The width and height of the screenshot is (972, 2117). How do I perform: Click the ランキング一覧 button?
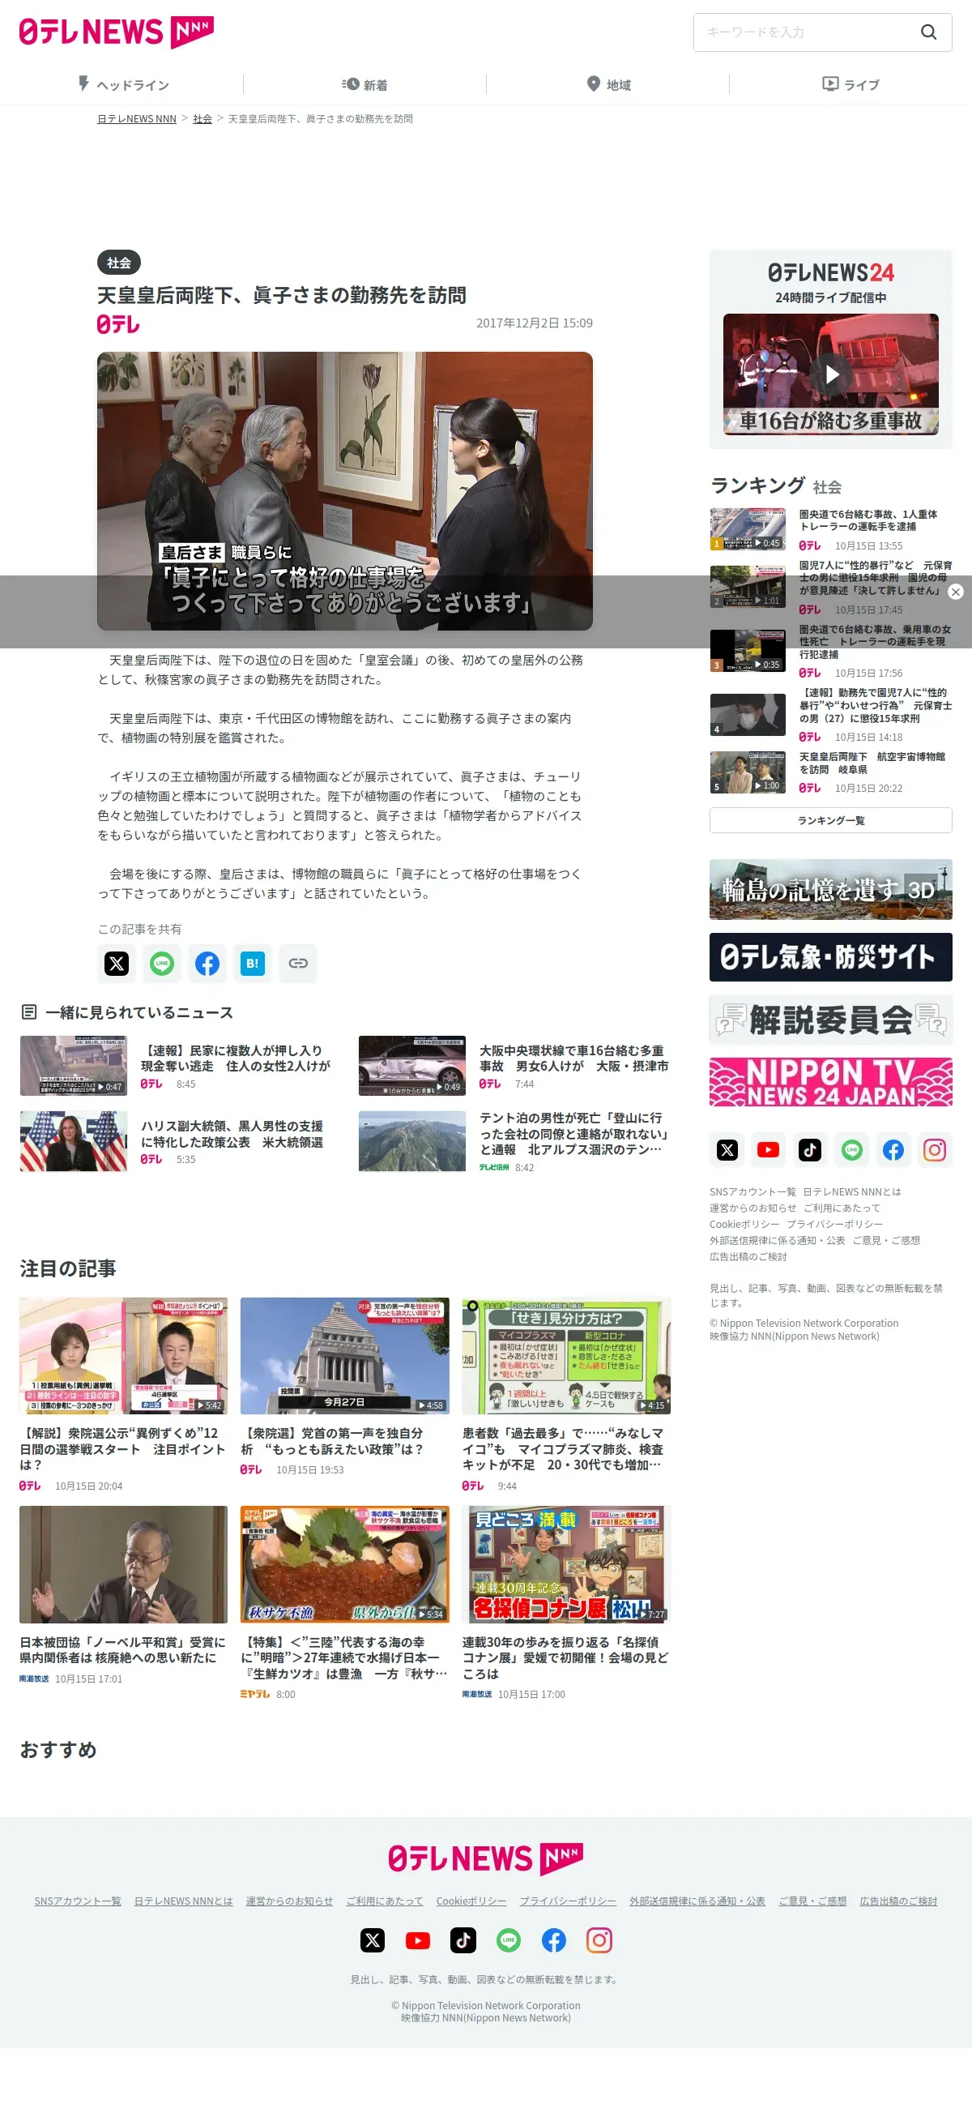click(831, 820)
